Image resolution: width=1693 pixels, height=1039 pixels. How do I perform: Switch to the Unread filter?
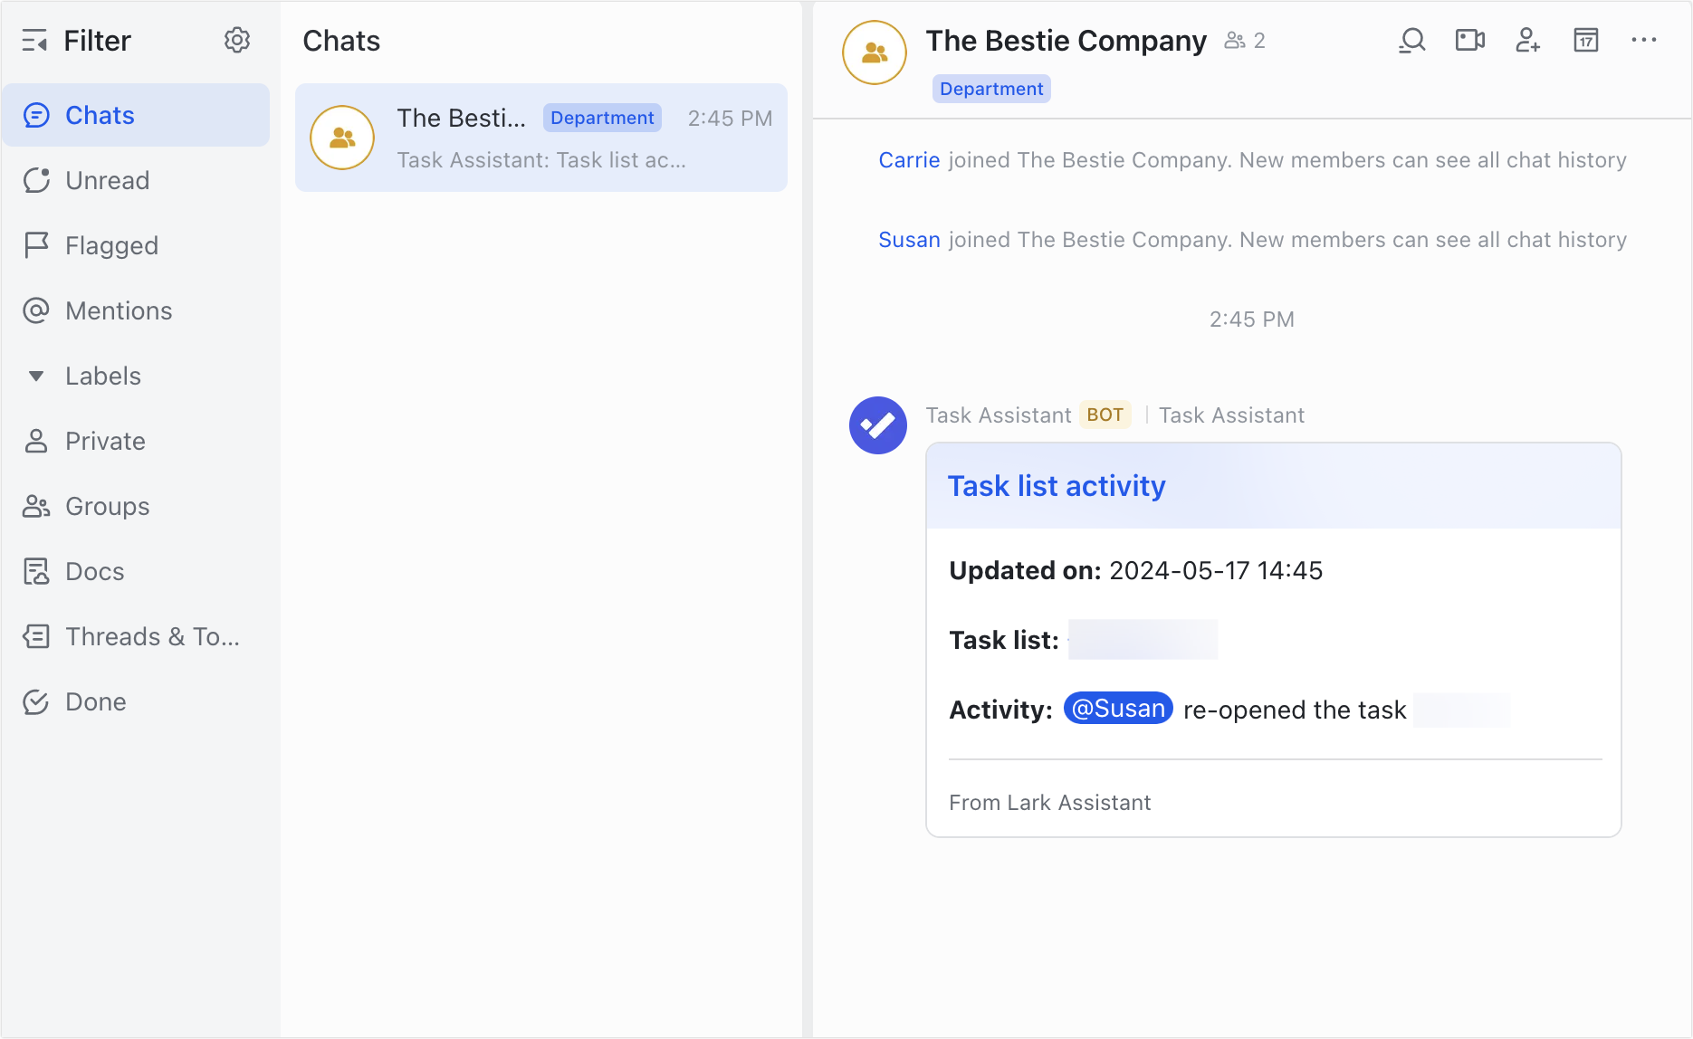click(x=107, y=180)
